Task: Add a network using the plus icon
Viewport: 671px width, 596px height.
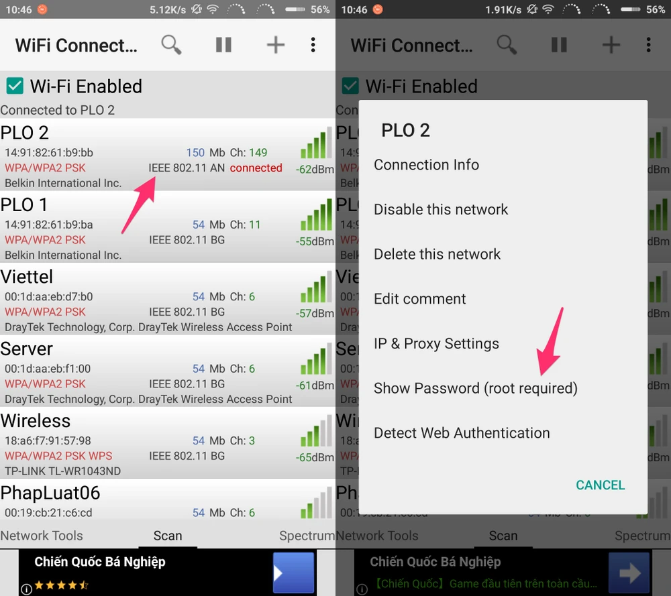Action: pyautogui.click(x=276, y=44)
